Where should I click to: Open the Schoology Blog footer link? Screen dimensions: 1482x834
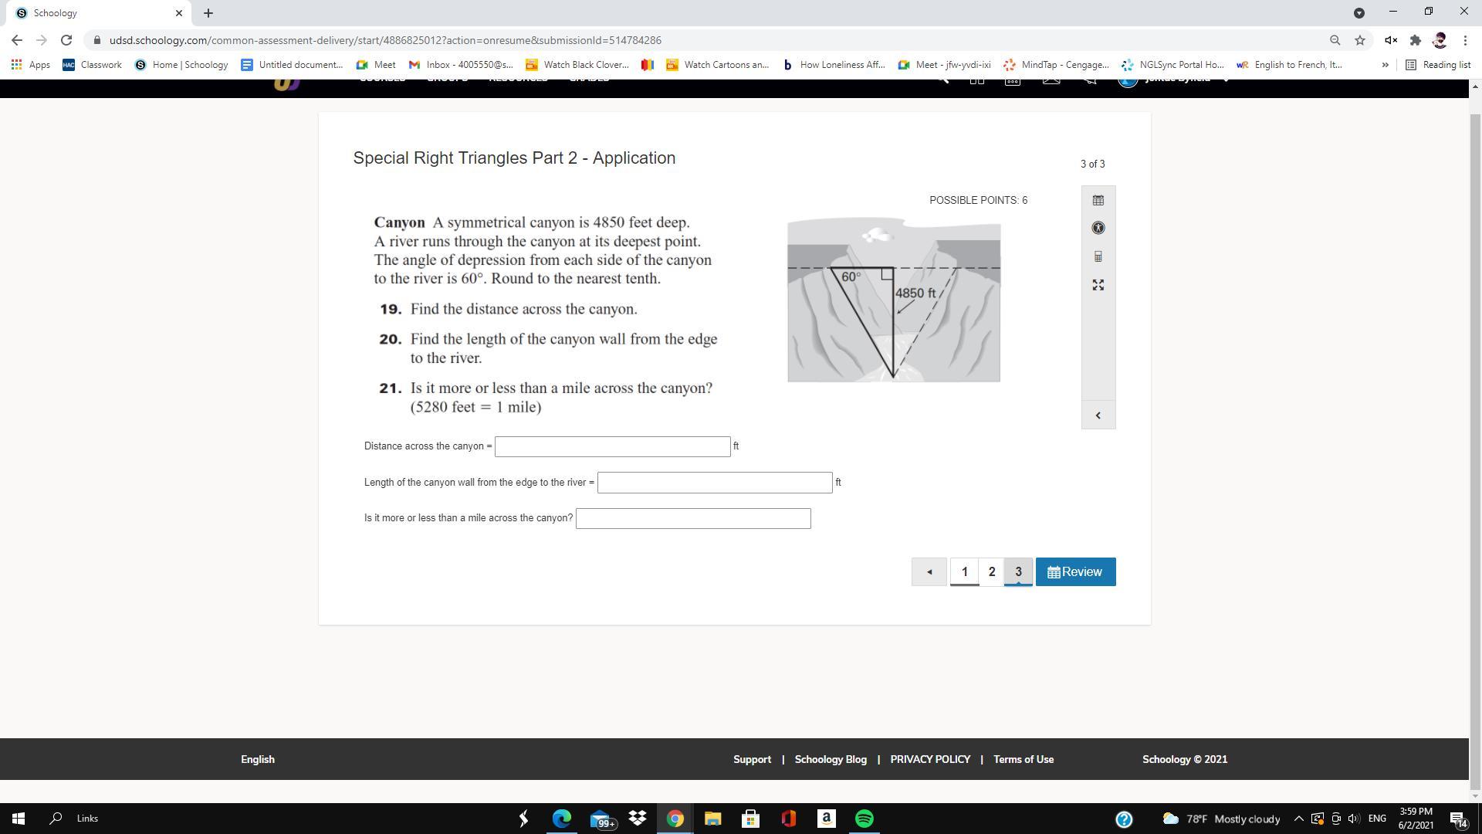pyautogui.click(x=831, y=759)
